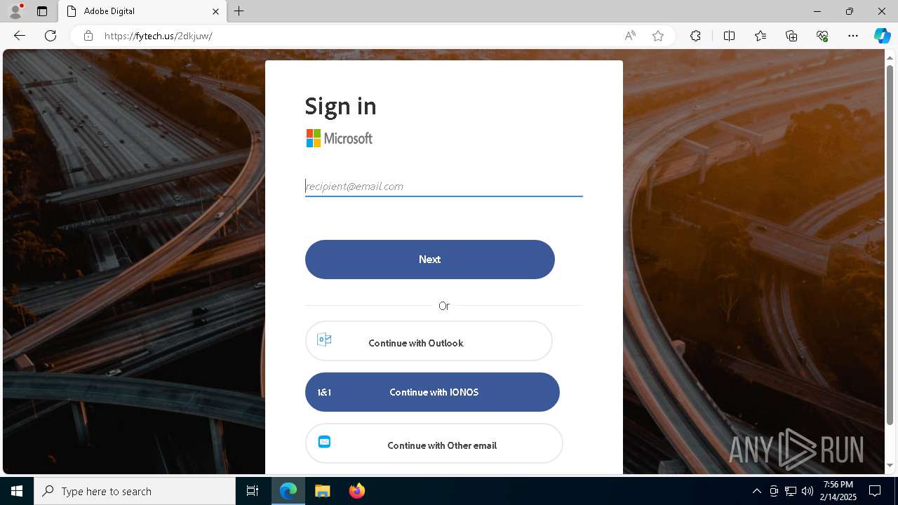Screen dimensions: 898x505
Task: Open Settings and more ellipsis menu
Action: tap(853, 36)
